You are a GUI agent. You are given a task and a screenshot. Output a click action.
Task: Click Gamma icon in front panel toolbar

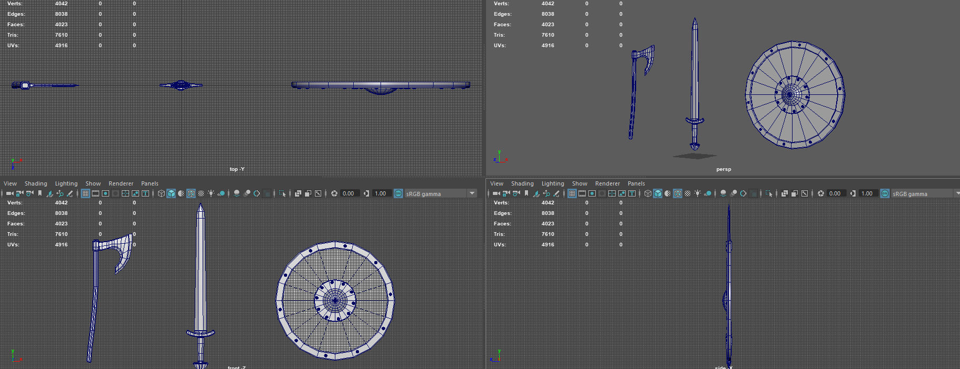coord(366,193)
